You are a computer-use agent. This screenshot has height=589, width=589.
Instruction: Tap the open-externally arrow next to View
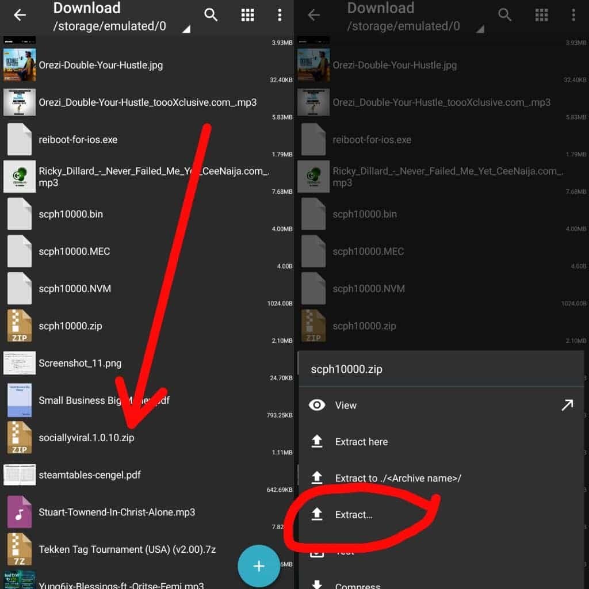567,405
